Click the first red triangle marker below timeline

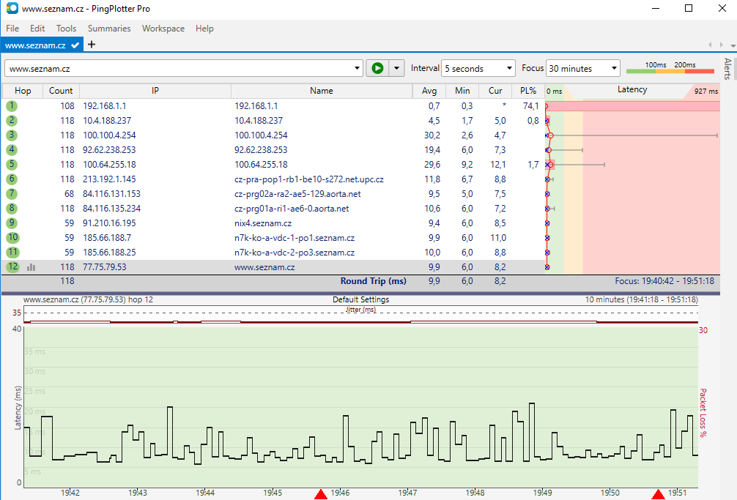click(x=321, y=495)
